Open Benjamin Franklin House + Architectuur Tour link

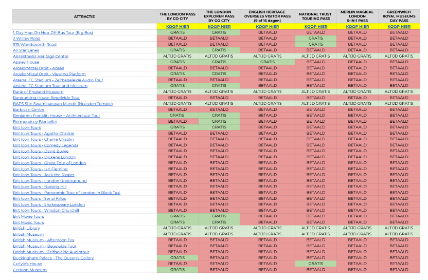[x=57, y=116]
